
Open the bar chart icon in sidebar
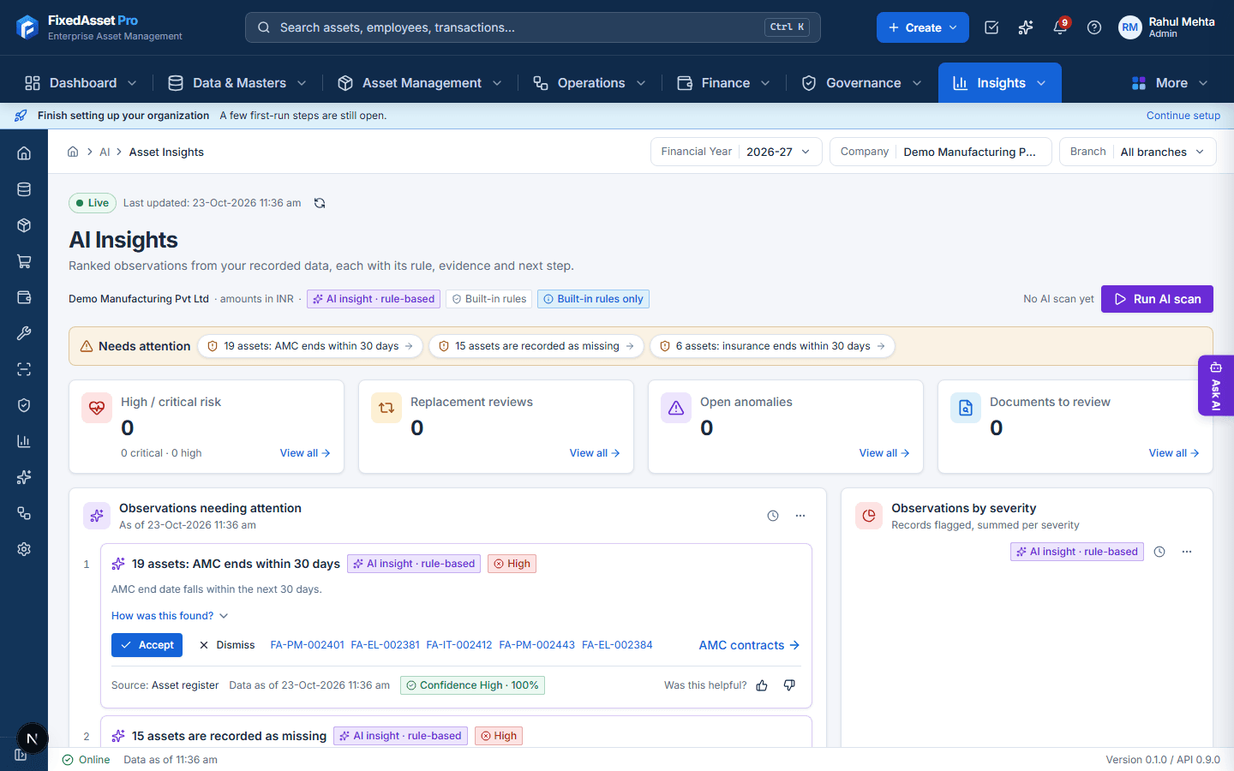(24, 441)
